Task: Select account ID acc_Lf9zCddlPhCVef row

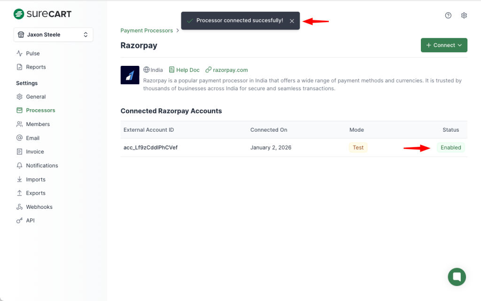Action: pyautogui.click(x=150, y=148)
